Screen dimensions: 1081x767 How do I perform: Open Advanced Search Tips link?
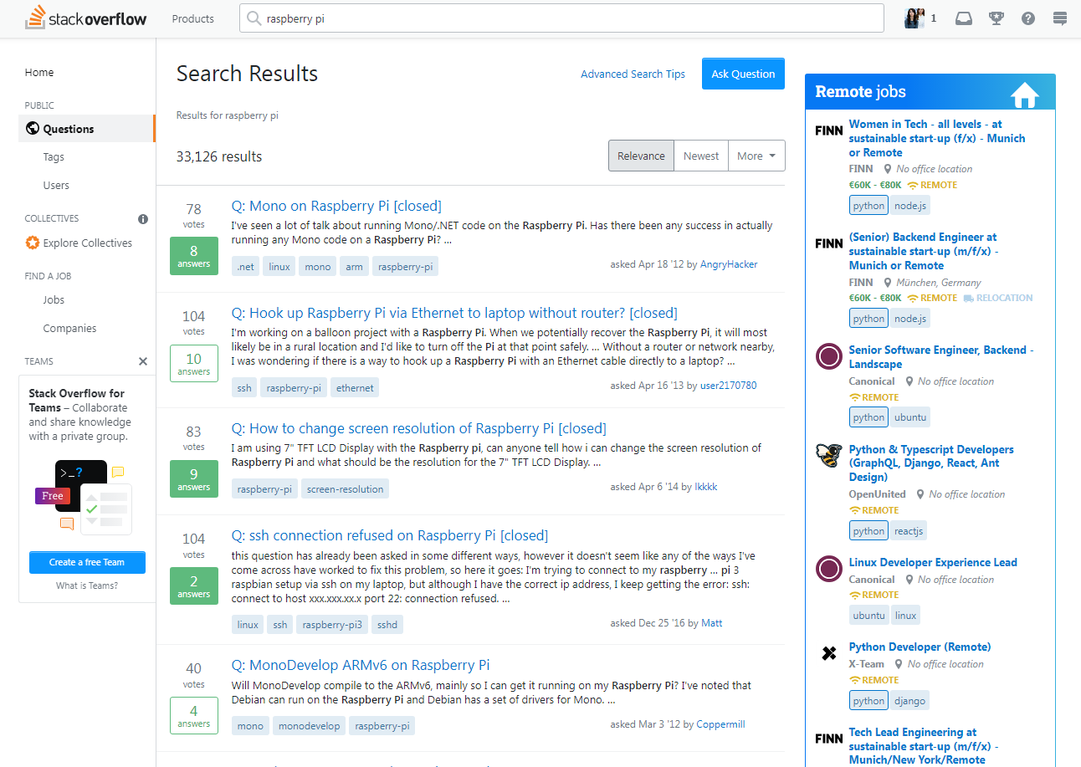point(633,74)
